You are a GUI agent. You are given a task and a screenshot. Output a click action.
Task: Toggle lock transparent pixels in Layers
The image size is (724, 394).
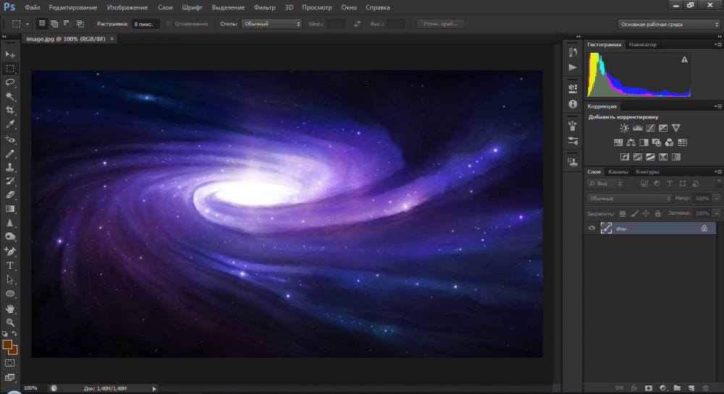(x=622, y=214)
